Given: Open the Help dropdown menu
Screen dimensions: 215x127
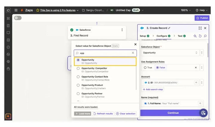Looking at the screenshot, I should 202,10.
